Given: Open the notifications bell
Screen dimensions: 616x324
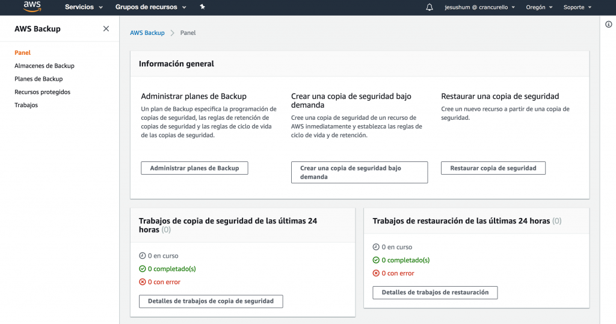Looking at the screenshot, I should (429, 7).
